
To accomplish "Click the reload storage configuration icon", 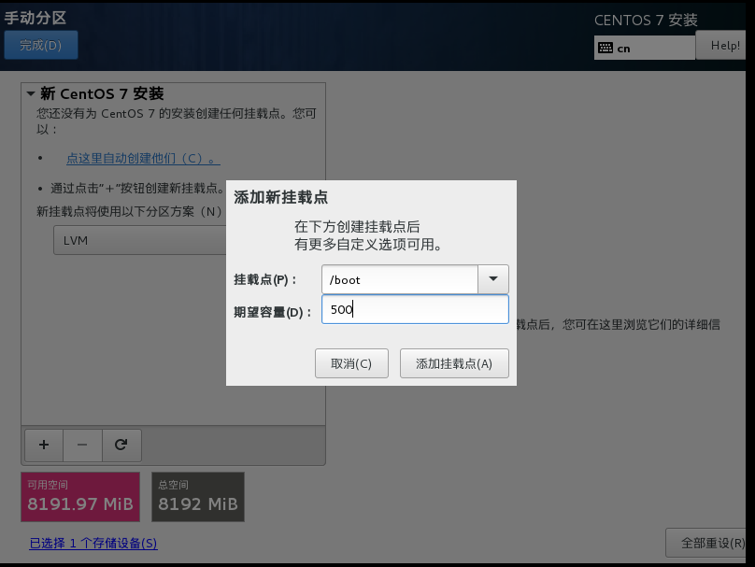I will point(121,445).
